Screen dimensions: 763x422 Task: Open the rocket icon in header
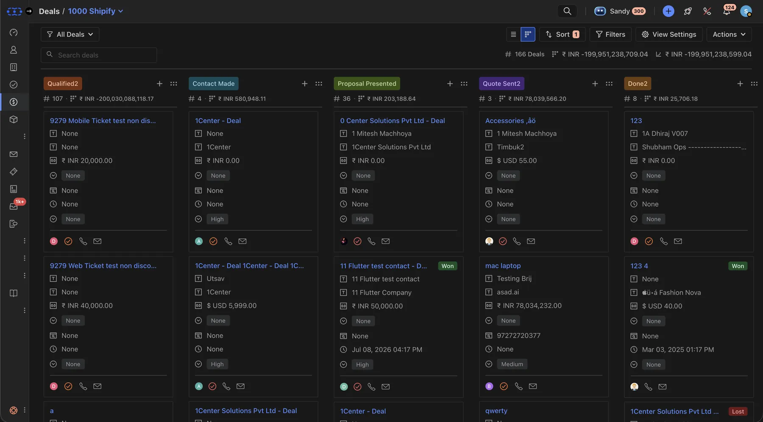point(688,11)
